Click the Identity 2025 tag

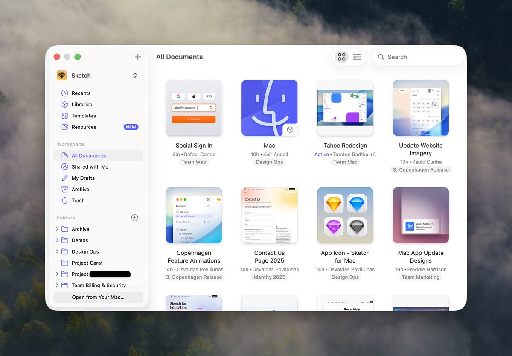click(269, 277)
